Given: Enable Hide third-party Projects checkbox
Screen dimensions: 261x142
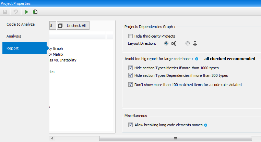Looking at the screenshot, I should click(x=130, y=36).
